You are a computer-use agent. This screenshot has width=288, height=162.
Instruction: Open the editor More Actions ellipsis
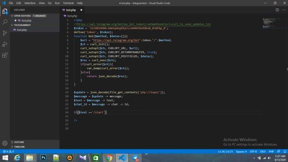coord(284,10)
